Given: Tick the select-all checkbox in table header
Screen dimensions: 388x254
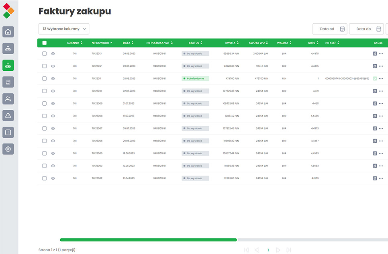Looking at the screenshot, I should [x=45, y=43].
